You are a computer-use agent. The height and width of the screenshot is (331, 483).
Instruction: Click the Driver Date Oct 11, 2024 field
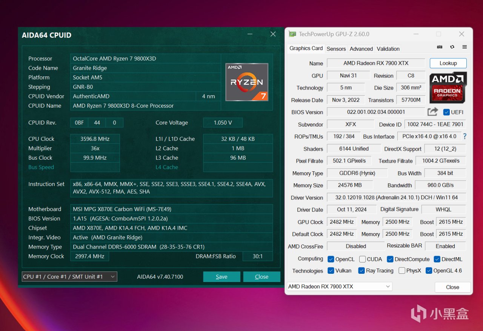352,209
